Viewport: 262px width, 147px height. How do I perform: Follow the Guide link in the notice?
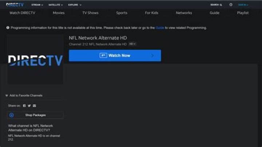tap(160, 28)
